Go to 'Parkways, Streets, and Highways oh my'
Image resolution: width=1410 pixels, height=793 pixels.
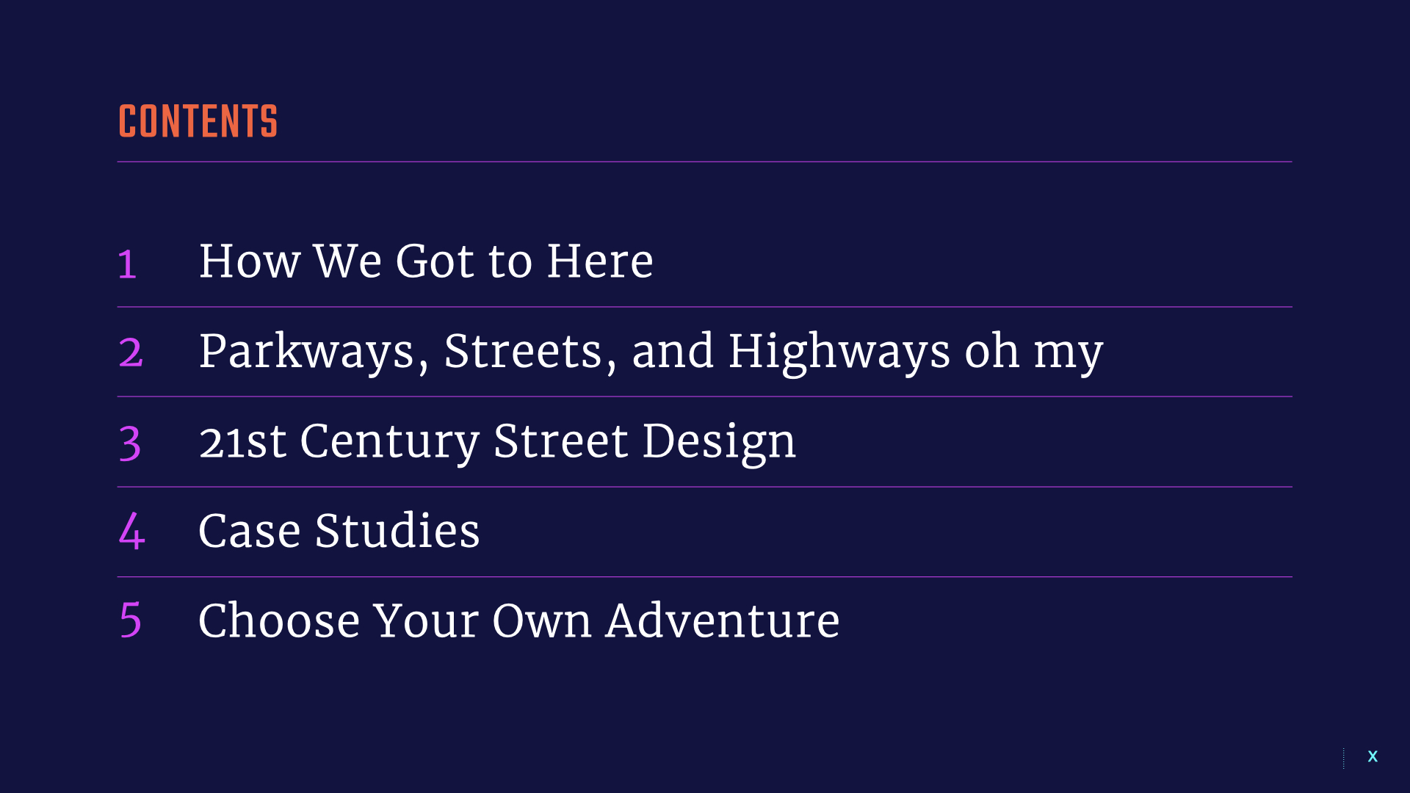(651, 351)
